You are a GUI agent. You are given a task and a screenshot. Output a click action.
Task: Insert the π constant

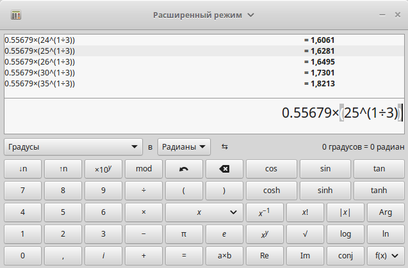[184, 234]
